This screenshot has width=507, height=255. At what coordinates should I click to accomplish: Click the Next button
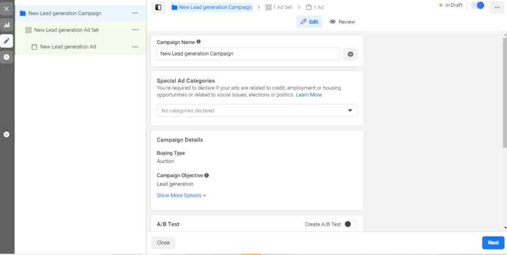493,243
